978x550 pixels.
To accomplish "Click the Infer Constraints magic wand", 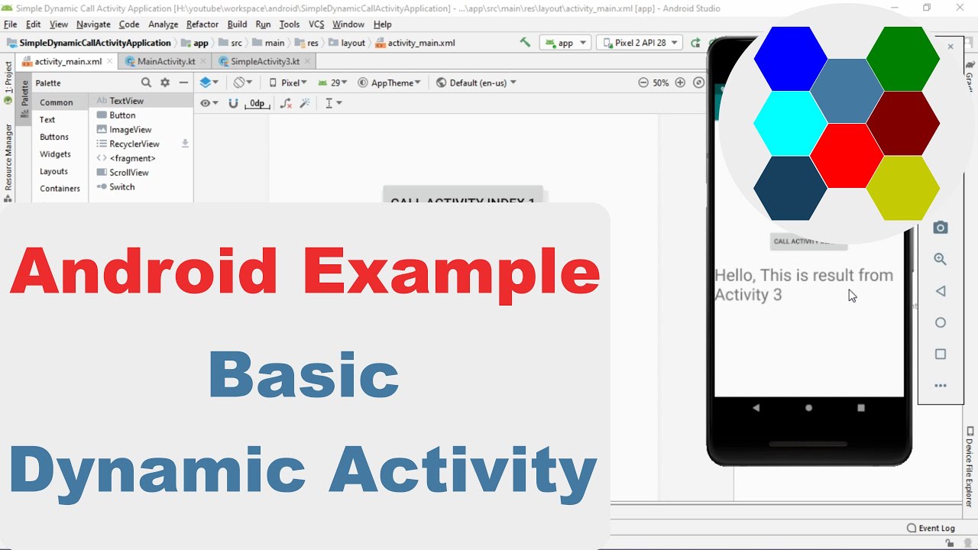I will (305, 103).
